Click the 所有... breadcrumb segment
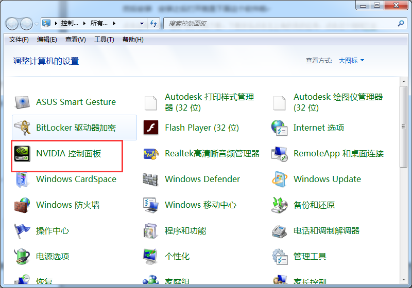Image resolution: width=412 pixels, height=288 pixels. click(x=99, y=23)
